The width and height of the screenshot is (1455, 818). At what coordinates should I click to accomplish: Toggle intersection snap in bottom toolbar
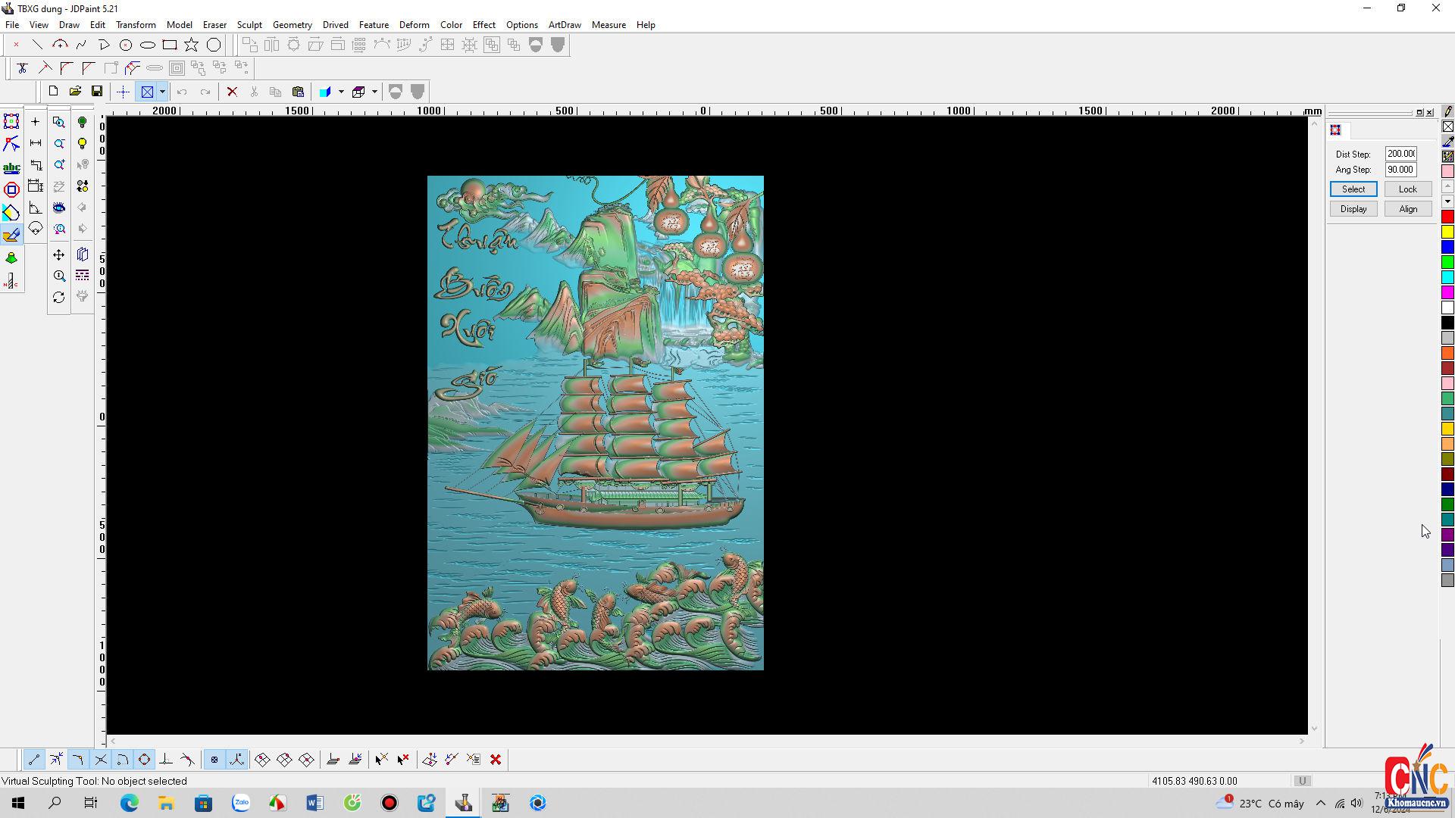[100, 759]
